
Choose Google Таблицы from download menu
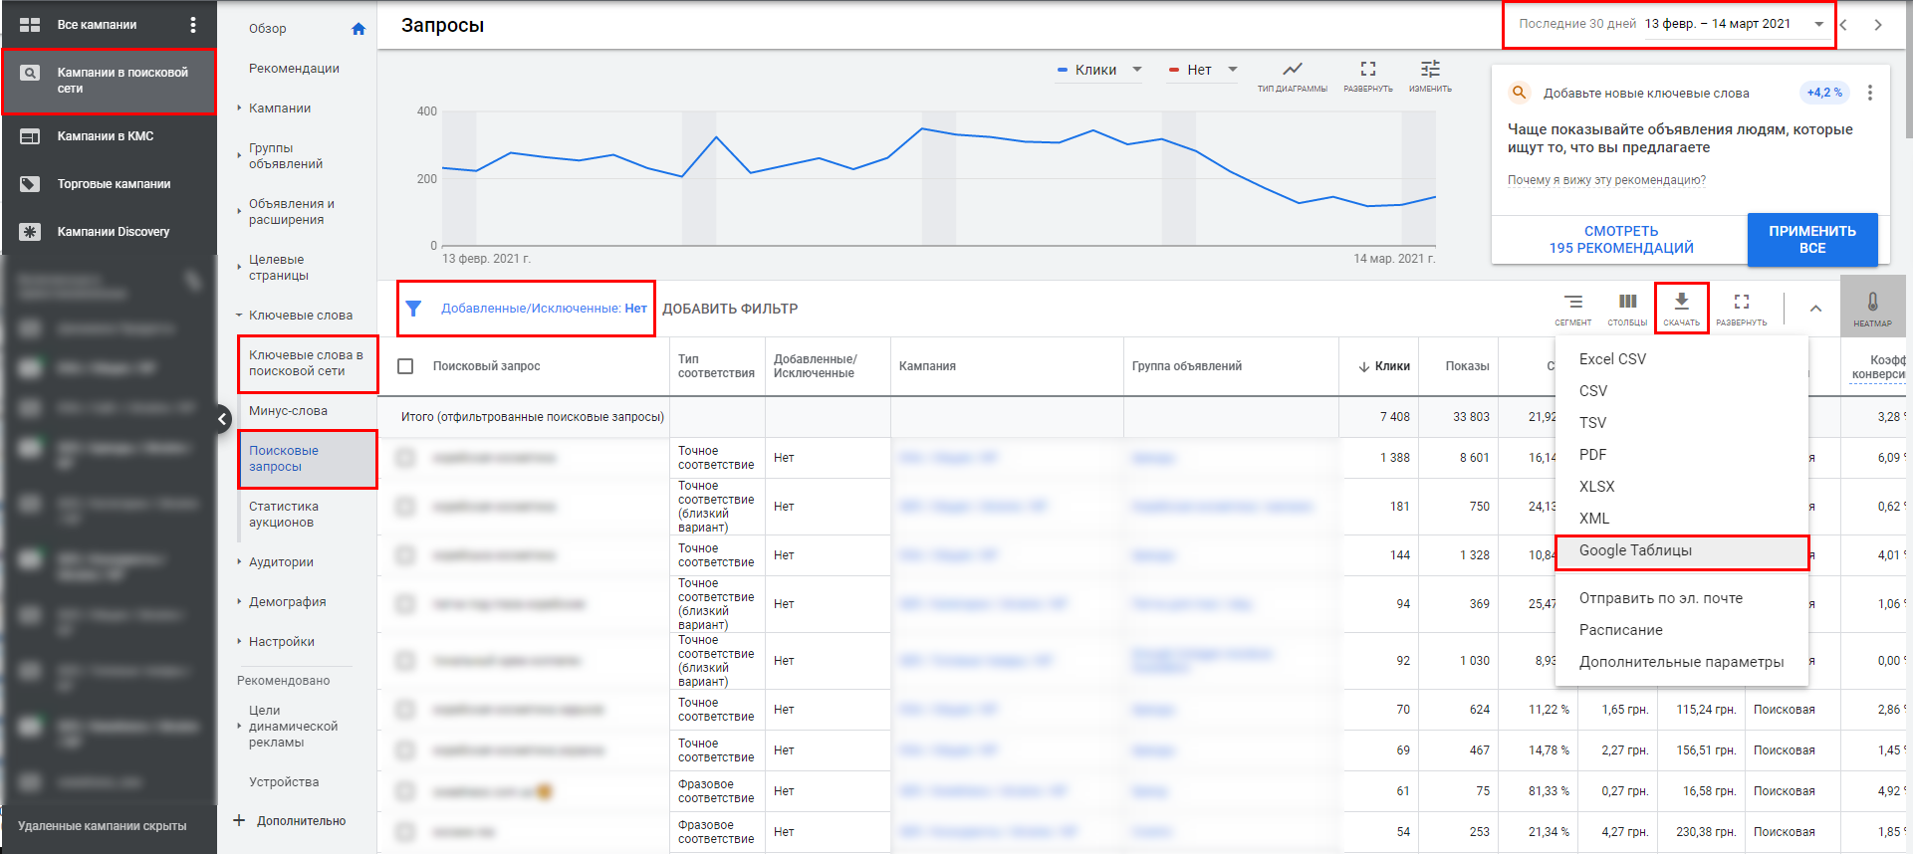tap(1681, 550)
